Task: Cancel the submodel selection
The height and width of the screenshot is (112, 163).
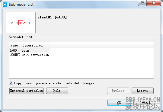Action: 145,103
